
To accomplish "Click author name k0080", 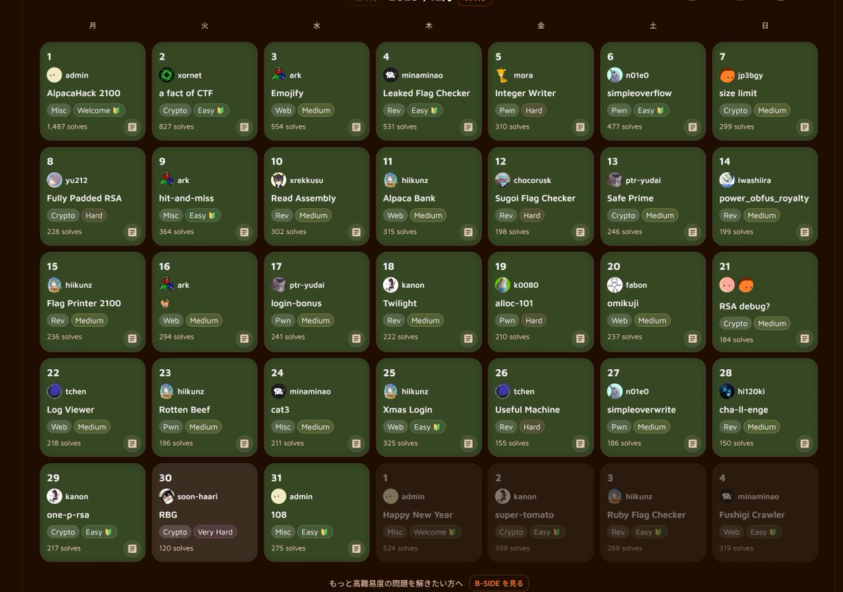I will [x=526, y=285].
